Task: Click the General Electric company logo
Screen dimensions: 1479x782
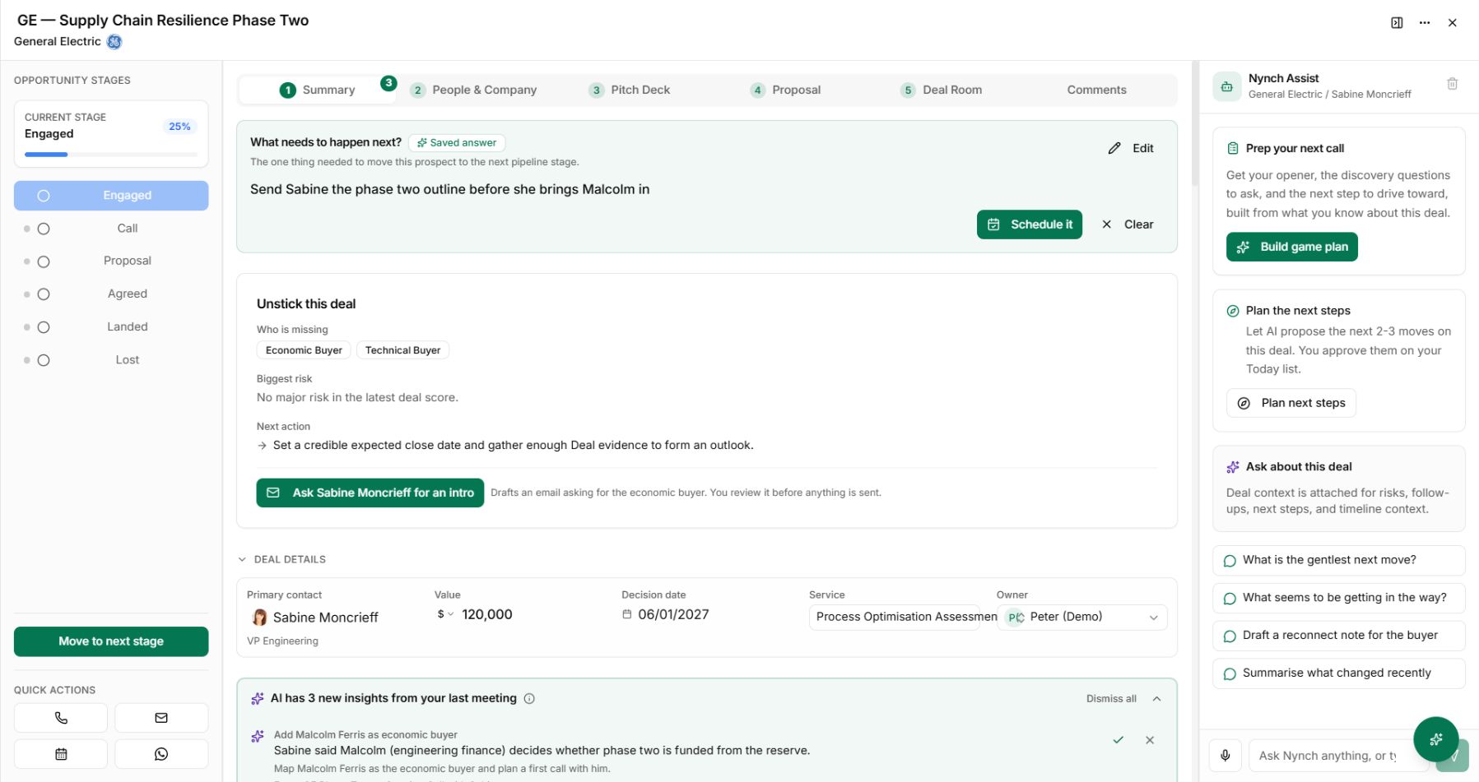Action: (x=114, y=42)
